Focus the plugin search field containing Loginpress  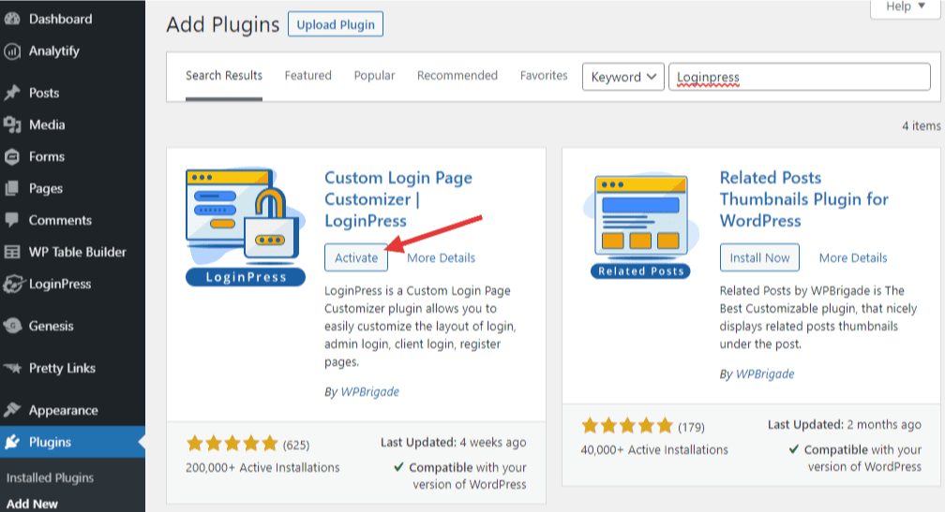click(800, 77)
